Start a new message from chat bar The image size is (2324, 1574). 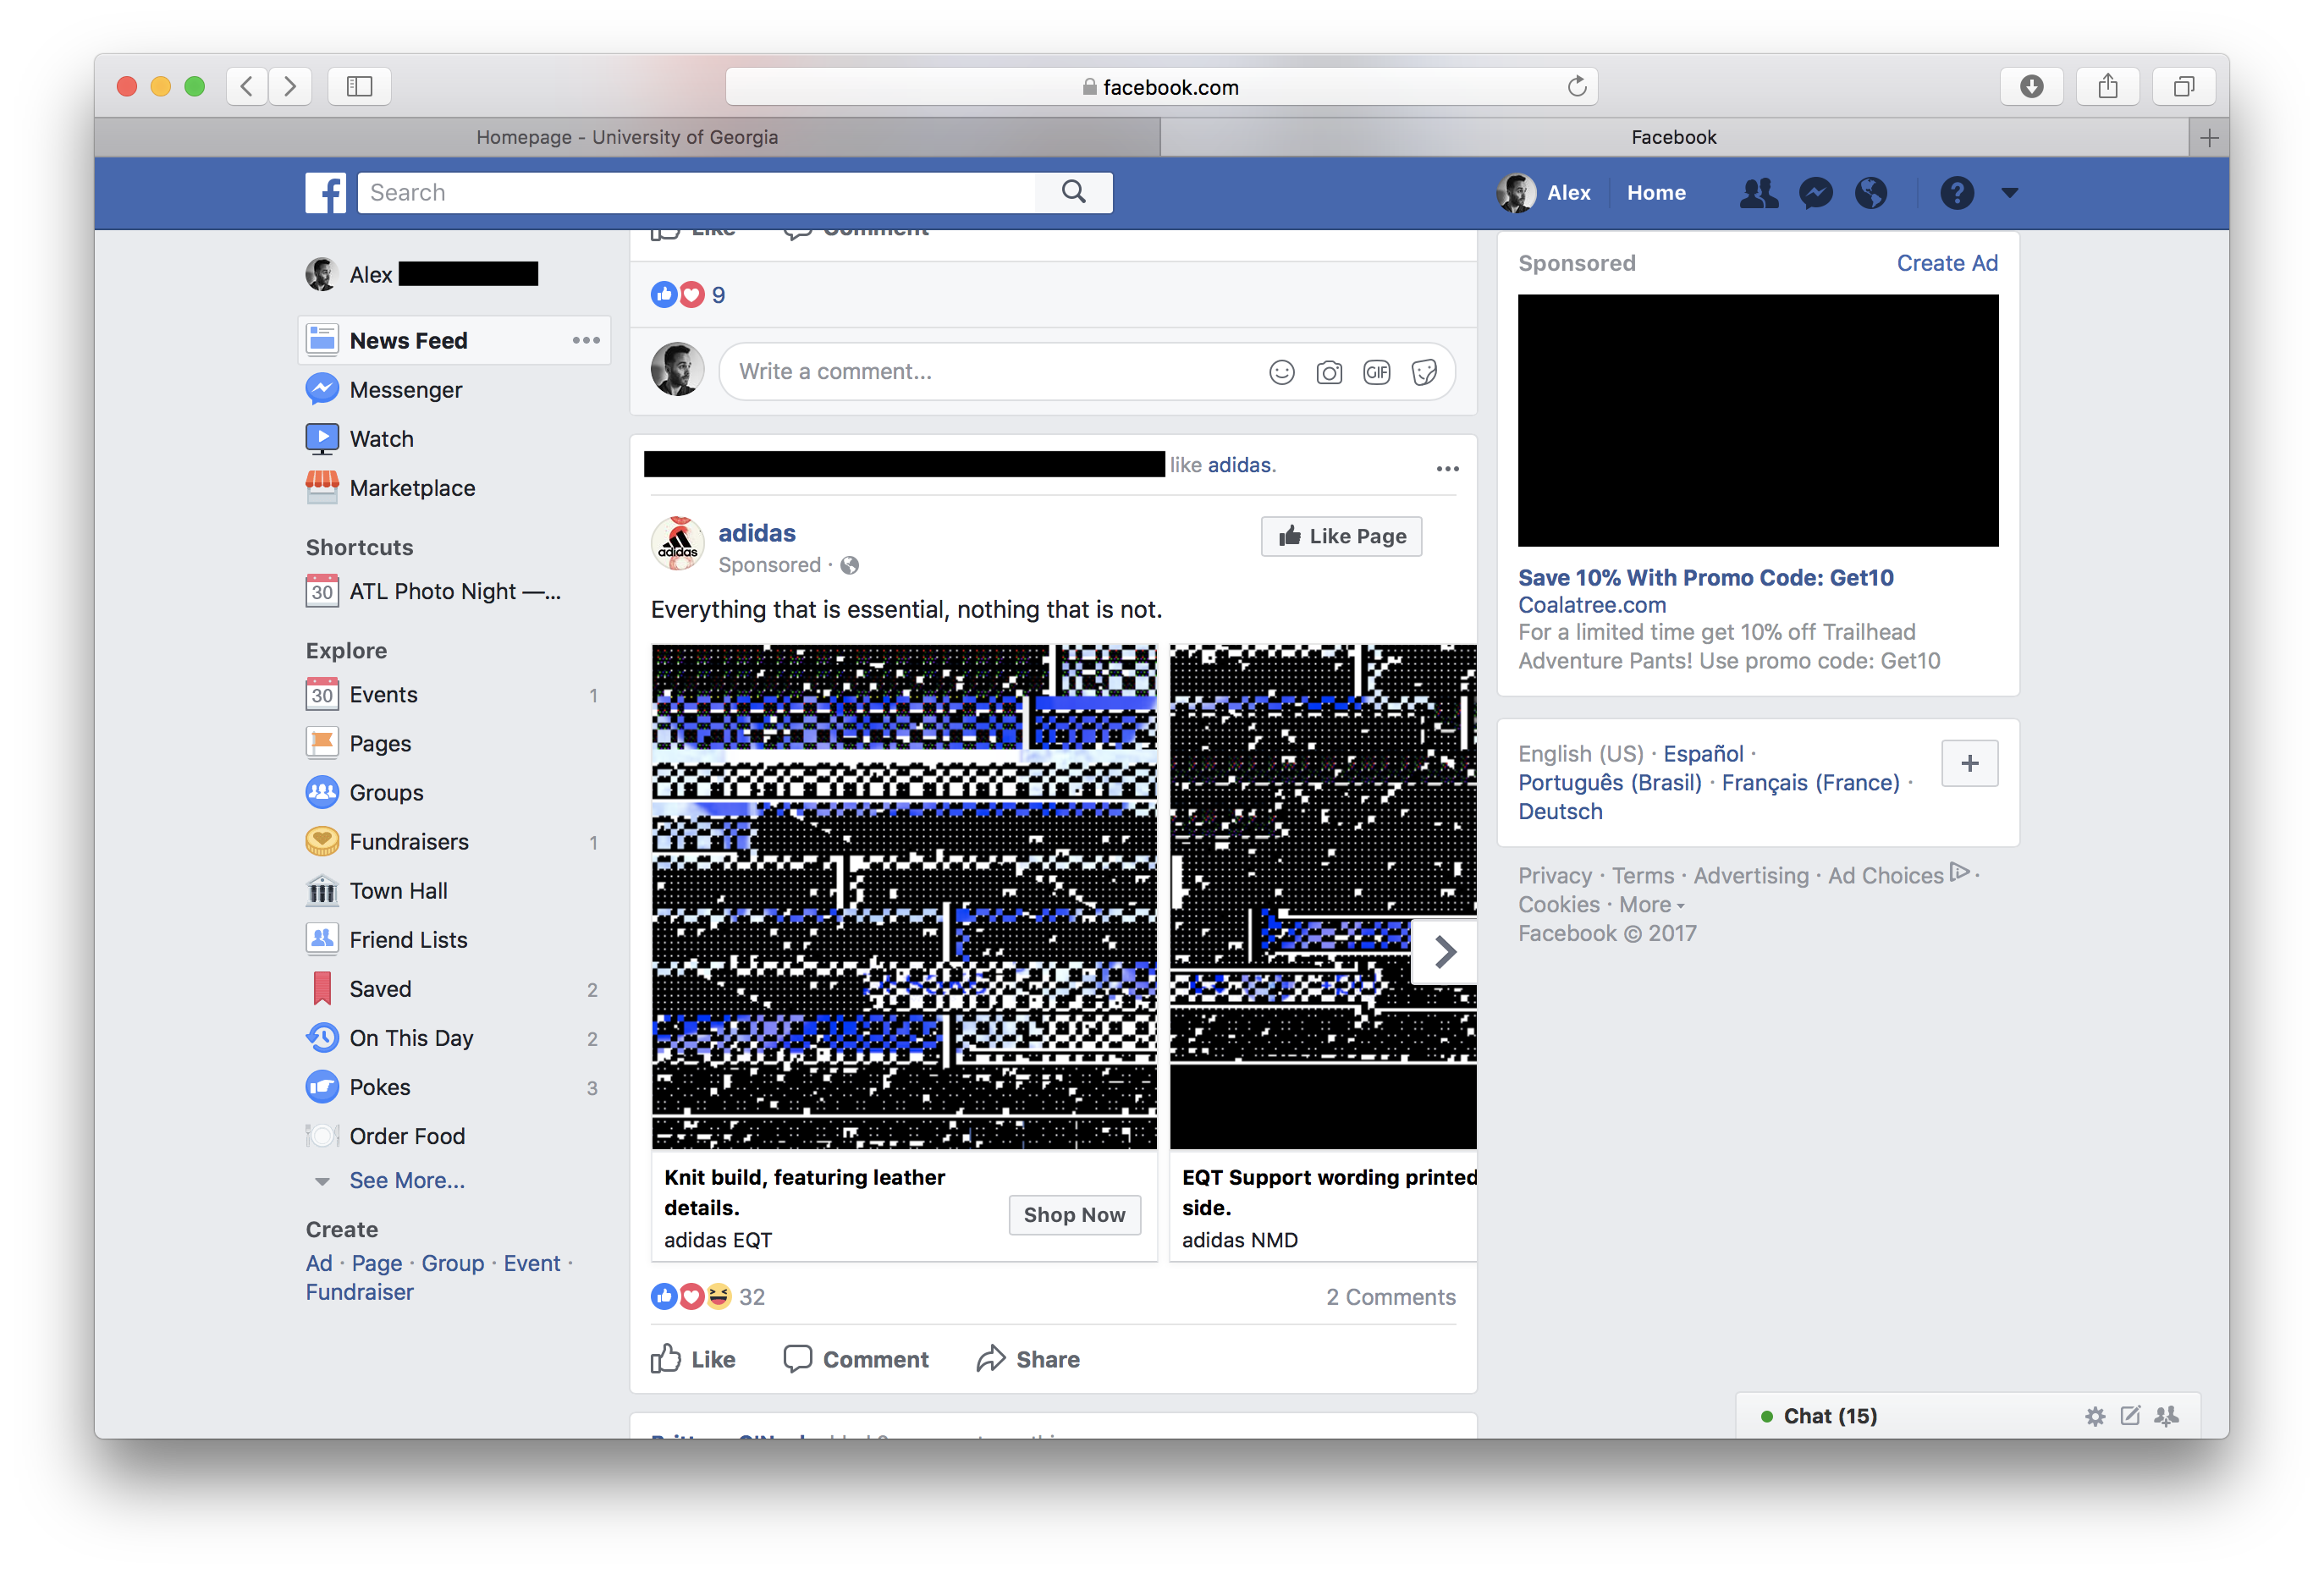(2129, 1415)
